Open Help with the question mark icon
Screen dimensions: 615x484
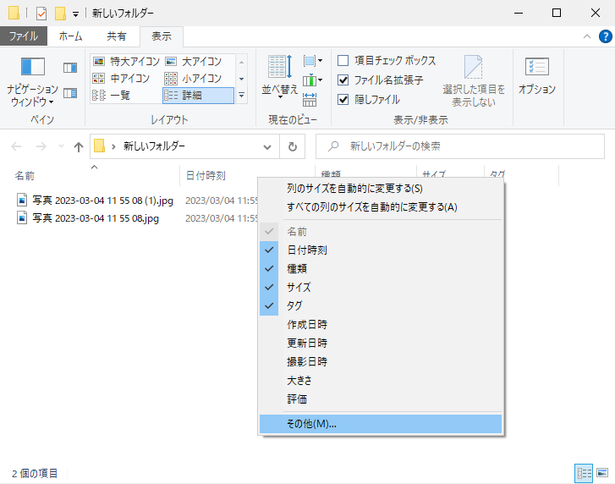(x=605, y=36)
